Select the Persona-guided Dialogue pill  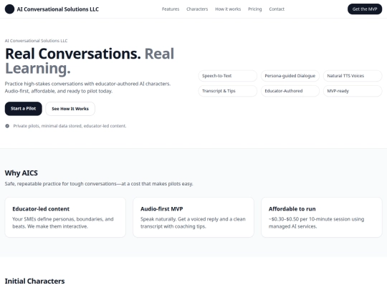(290, 76)
